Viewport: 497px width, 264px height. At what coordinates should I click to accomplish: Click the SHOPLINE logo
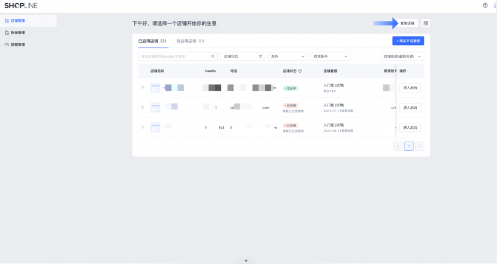point(21,5)
